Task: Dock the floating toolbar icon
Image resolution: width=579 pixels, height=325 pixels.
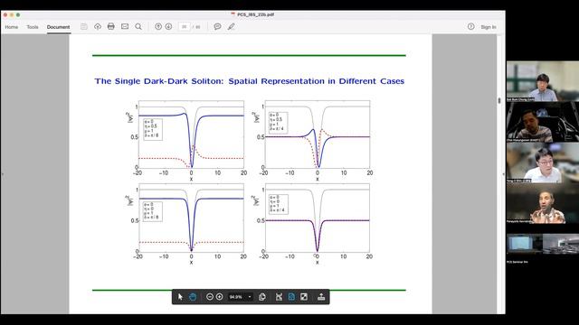Action: (321, 297)
